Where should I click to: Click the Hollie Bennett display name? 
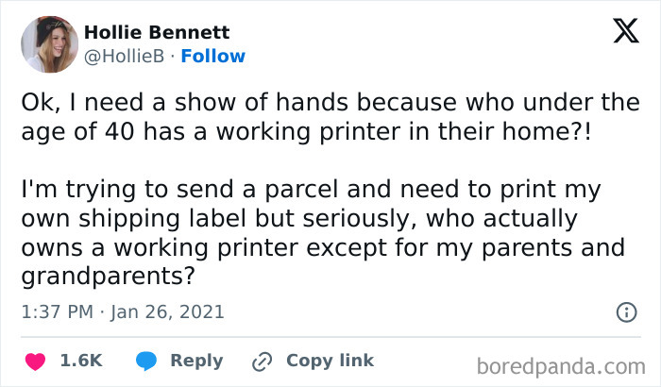157,32
